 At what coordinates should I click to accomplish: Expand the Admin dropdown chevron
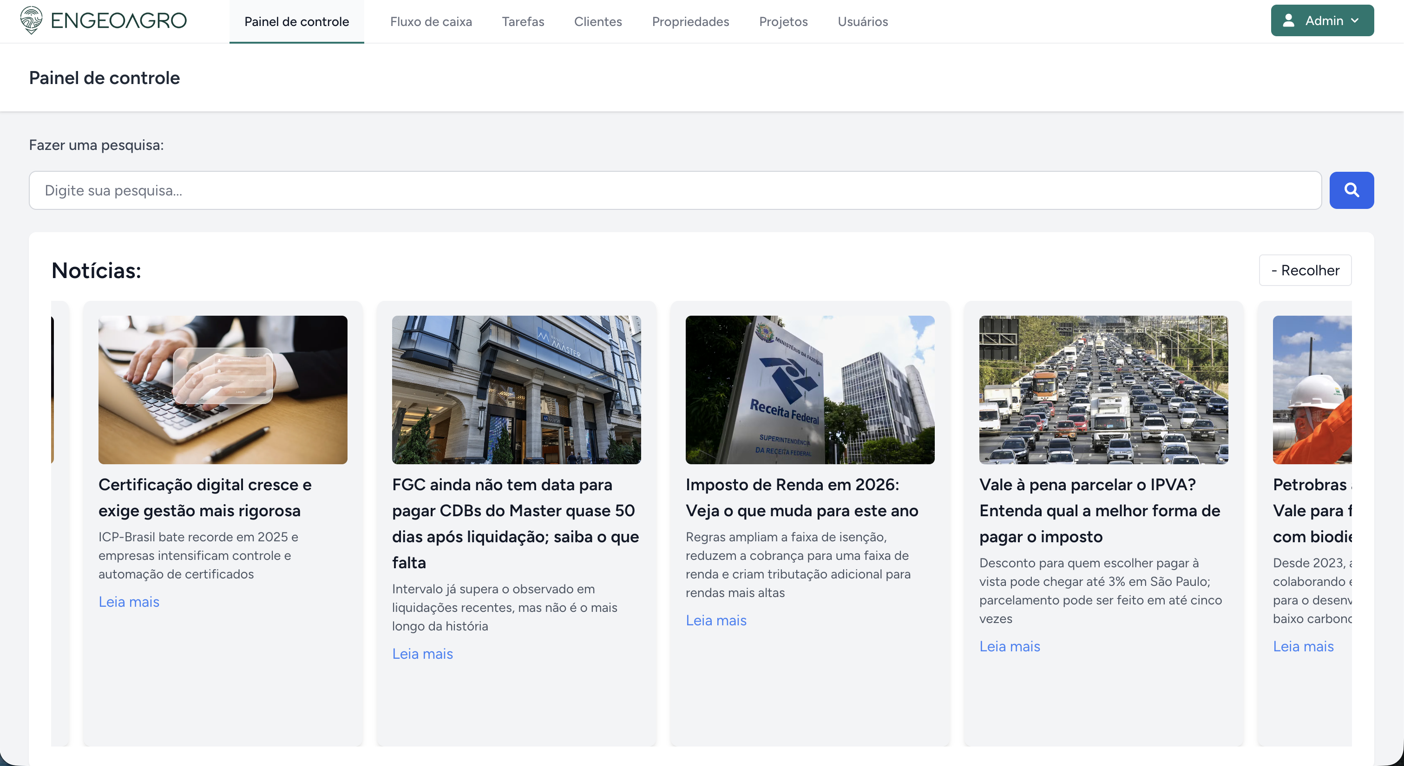point(1355,21)
